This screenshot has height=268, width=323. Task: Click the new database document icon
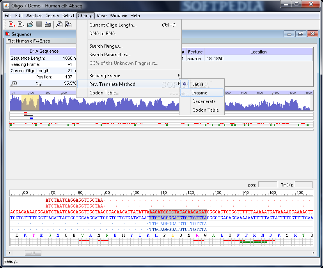pos(21,25)
